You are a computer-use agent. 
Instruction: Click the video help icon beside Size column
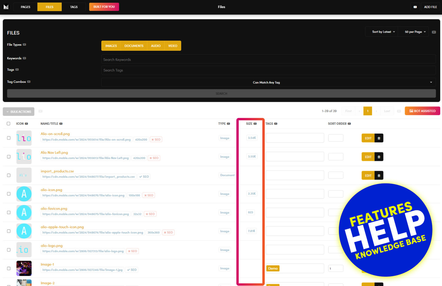pyautogui.click(x=255, y=124)
